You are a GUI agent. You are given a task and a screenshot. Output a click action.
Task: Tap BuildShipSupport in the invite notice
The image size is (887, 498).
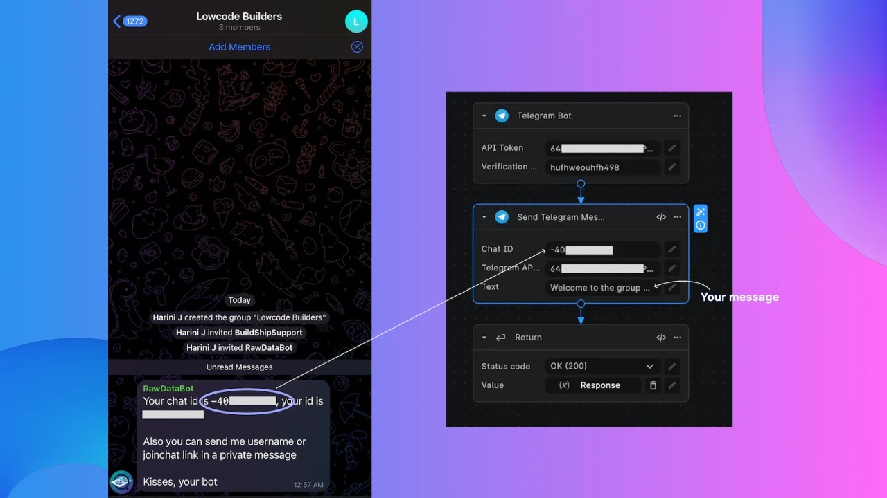coord(269,333)
